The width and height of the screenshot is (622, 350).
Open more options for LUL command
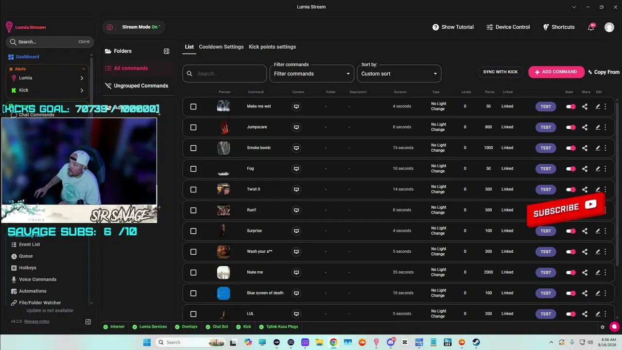tap(605, 314)
